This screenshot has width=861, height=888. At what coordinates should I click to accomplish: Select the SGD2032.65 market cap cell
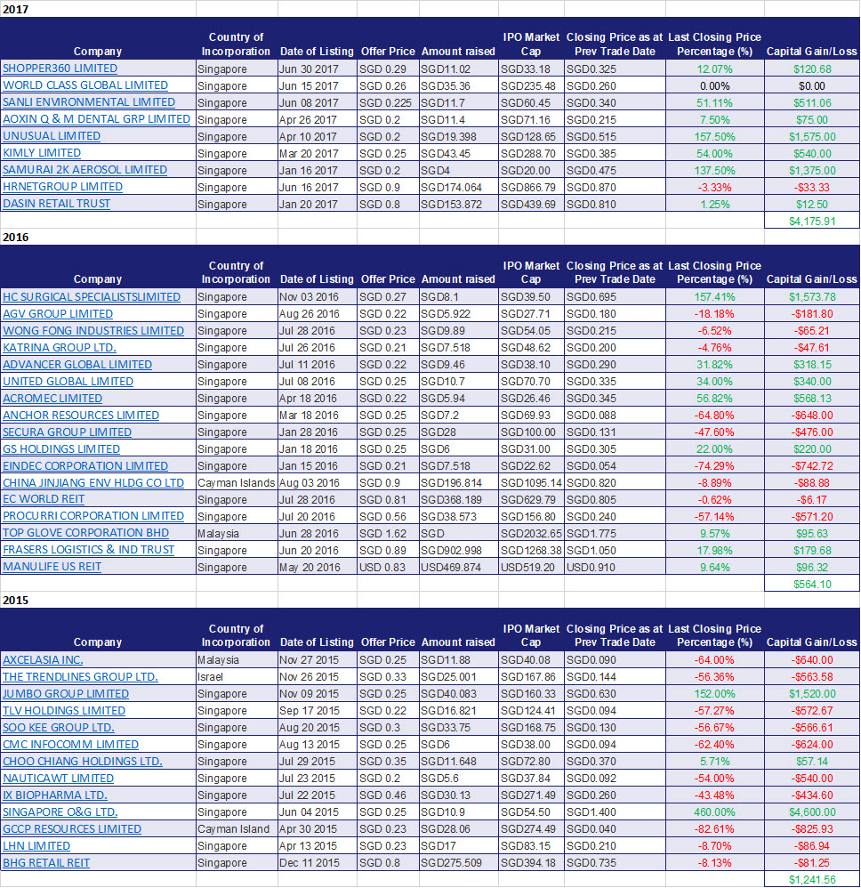coord(532,534)
